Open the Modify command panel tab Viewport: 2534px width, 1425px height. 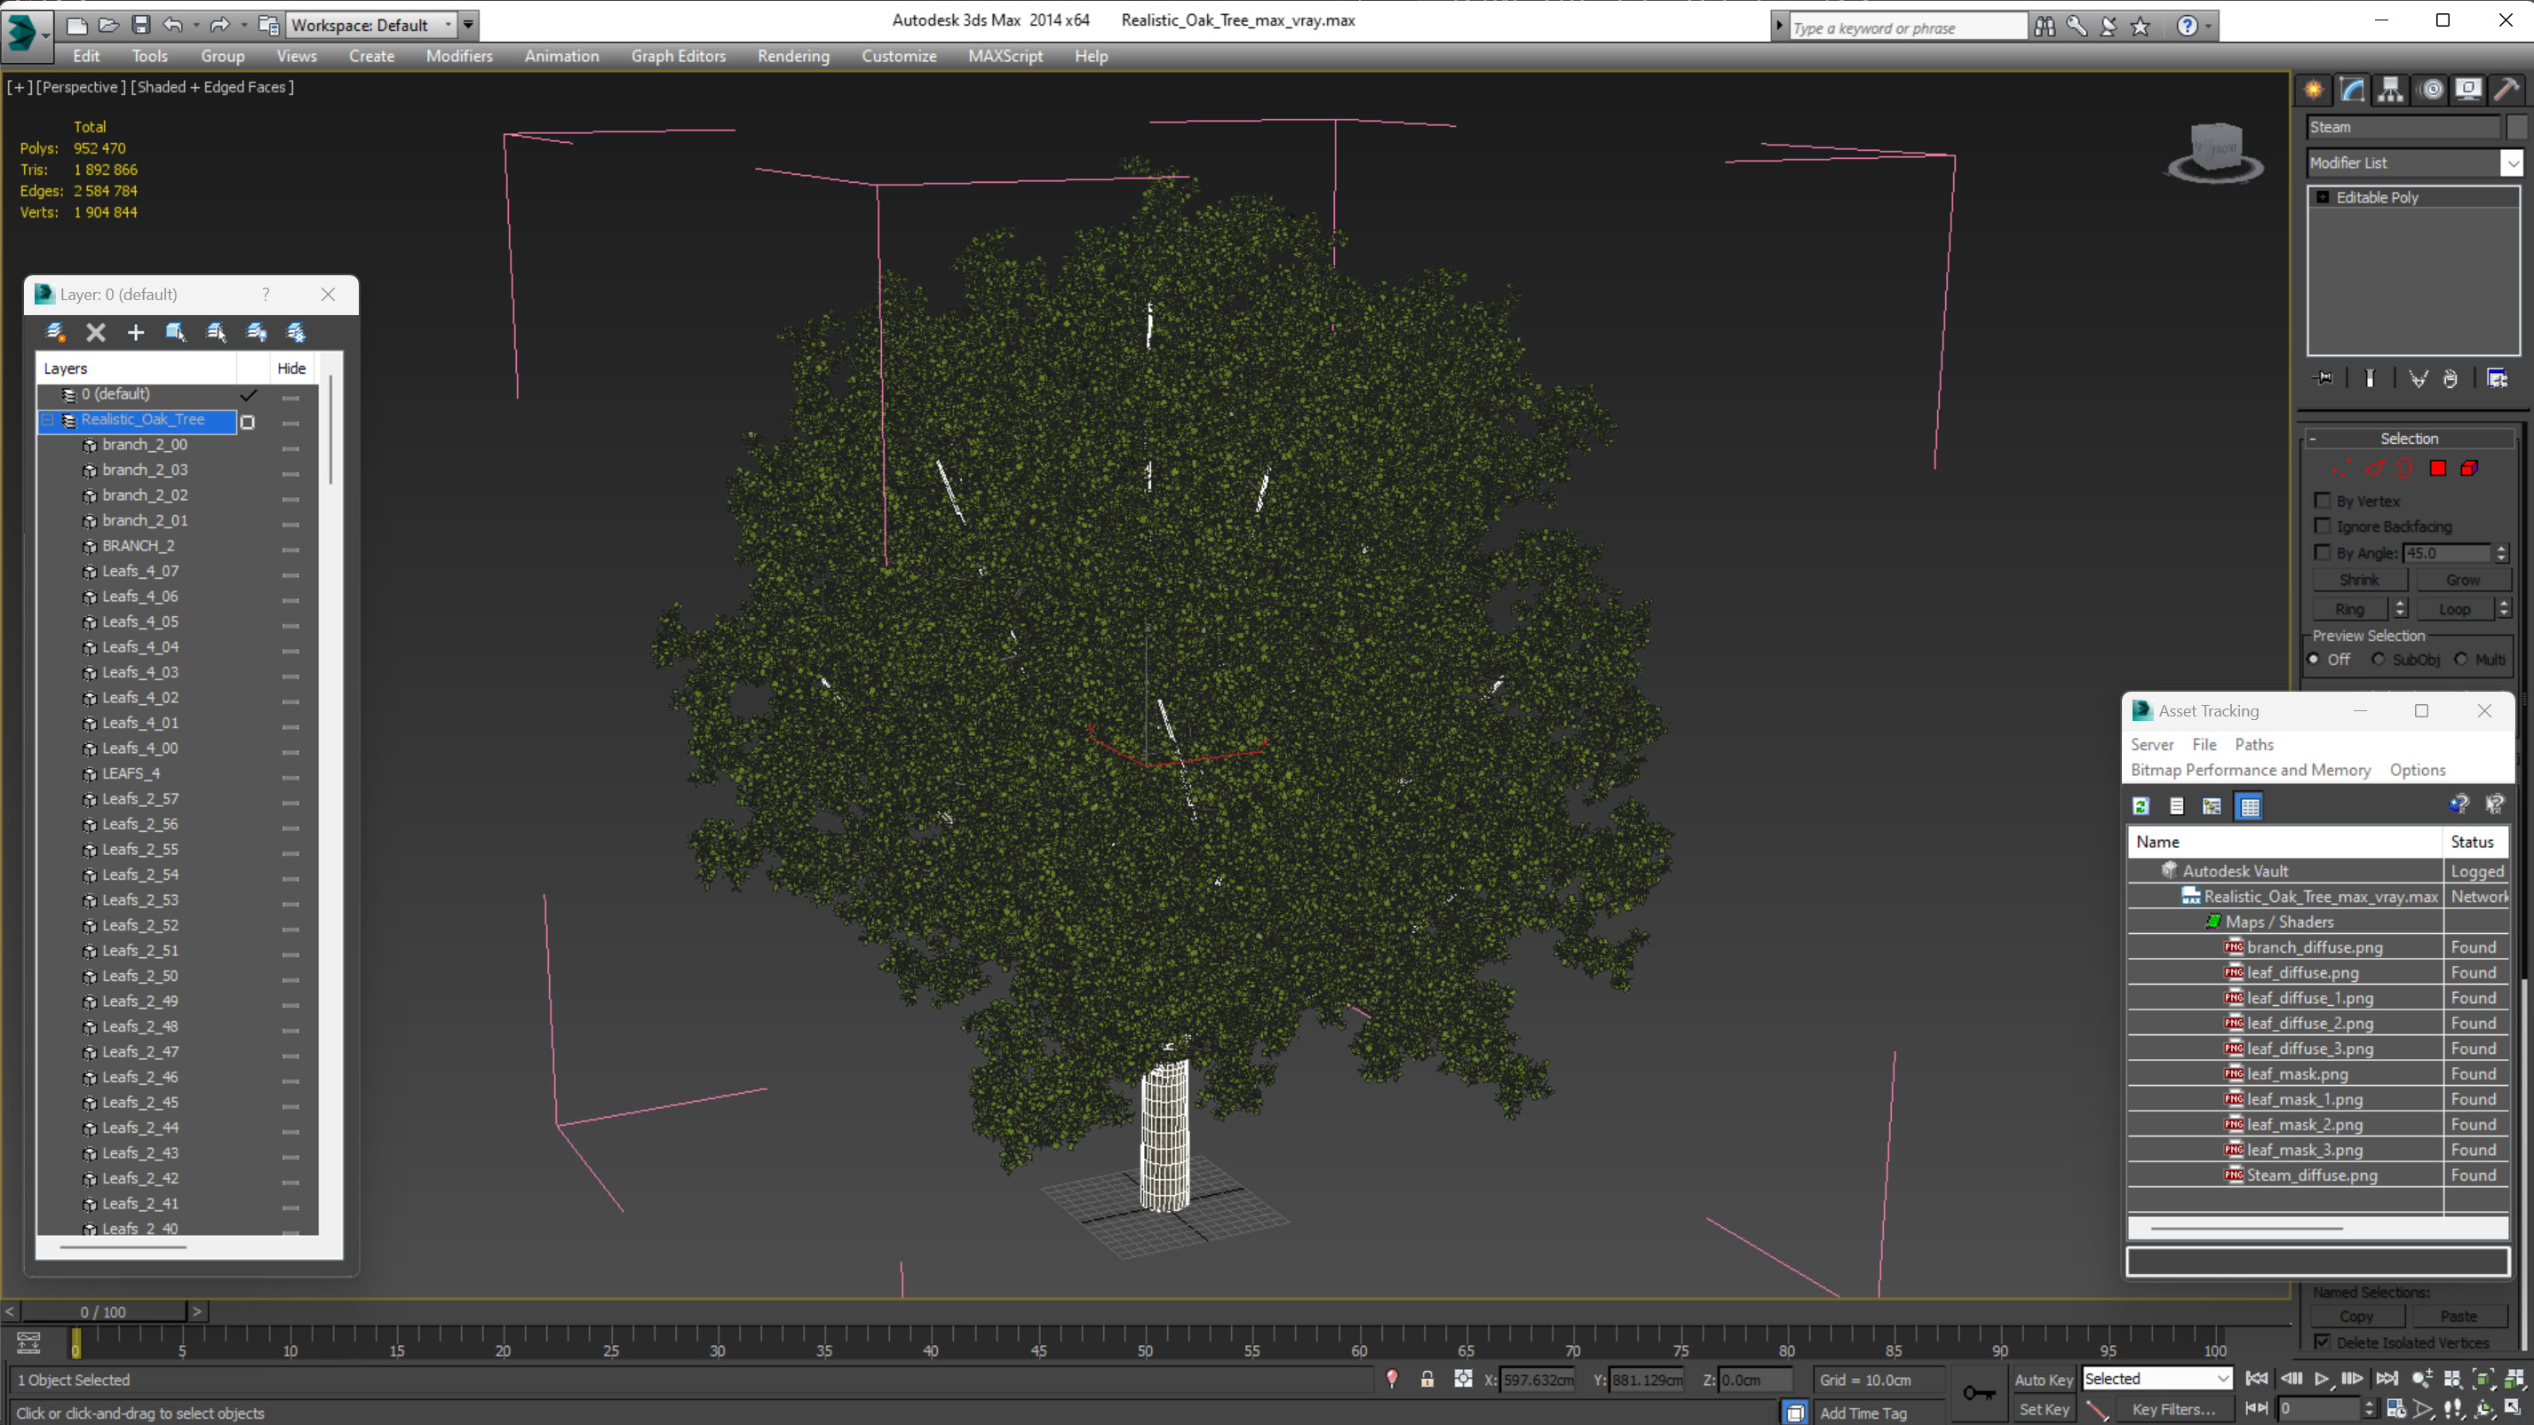[2352, 90]
